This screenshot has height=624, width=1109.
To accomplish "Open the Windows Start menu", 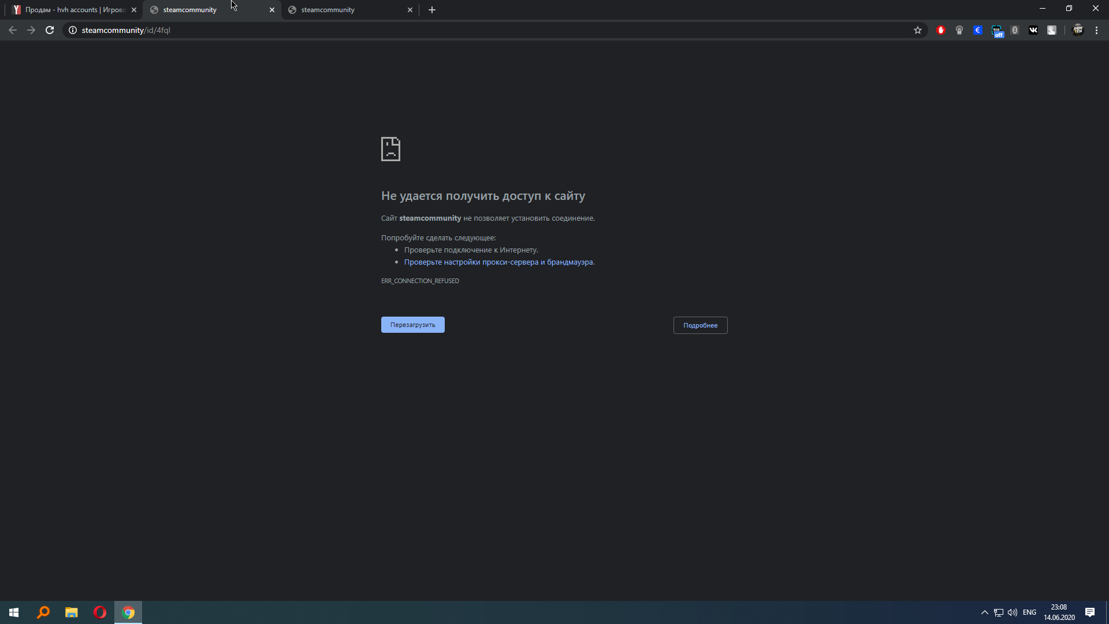I will coord(14,612).
